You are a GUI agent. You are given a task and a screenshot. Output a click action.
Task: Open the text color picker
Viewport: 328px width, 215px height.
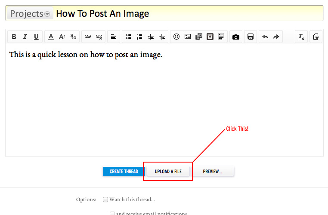click(x=51, y=37)
